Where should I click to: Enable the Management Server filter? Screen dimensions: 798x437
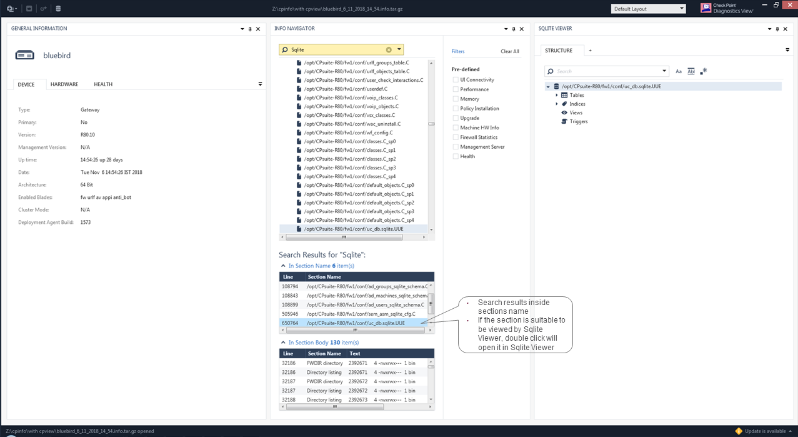pos(456,147)
